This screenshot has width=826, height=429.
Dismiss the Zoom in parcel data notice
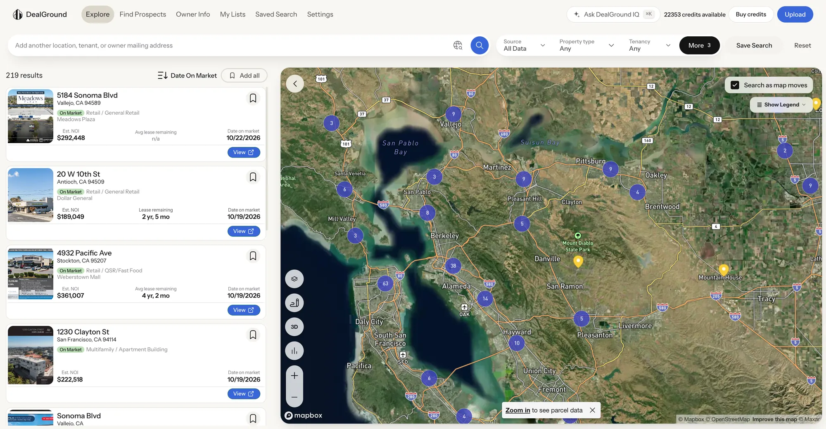(x=592, y=410)
